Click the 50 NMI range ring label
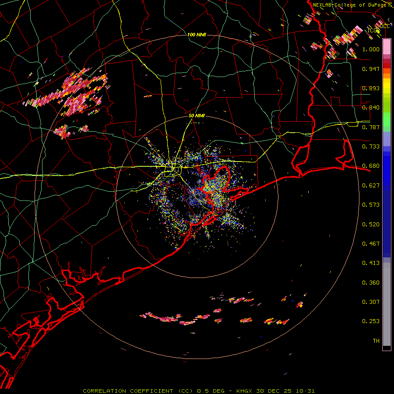Image resolution: width=394 pixels, height=394 pixels. click(x=197, y=116)
